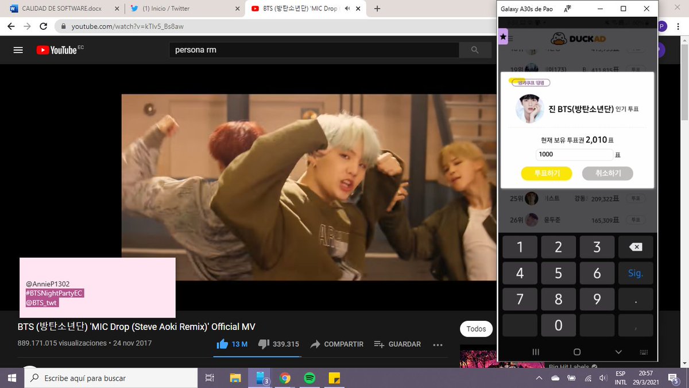The image size is (689, 388).
Task: Open the notification center icon
Action: [674, 378]
